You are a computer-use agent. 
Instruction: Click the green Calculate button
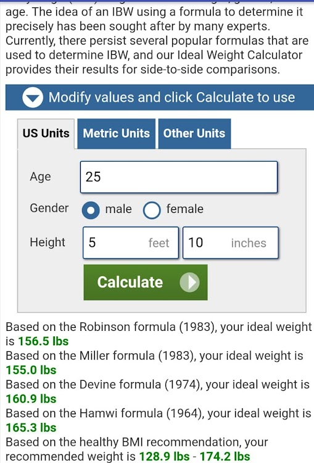[x=146, y=282]
